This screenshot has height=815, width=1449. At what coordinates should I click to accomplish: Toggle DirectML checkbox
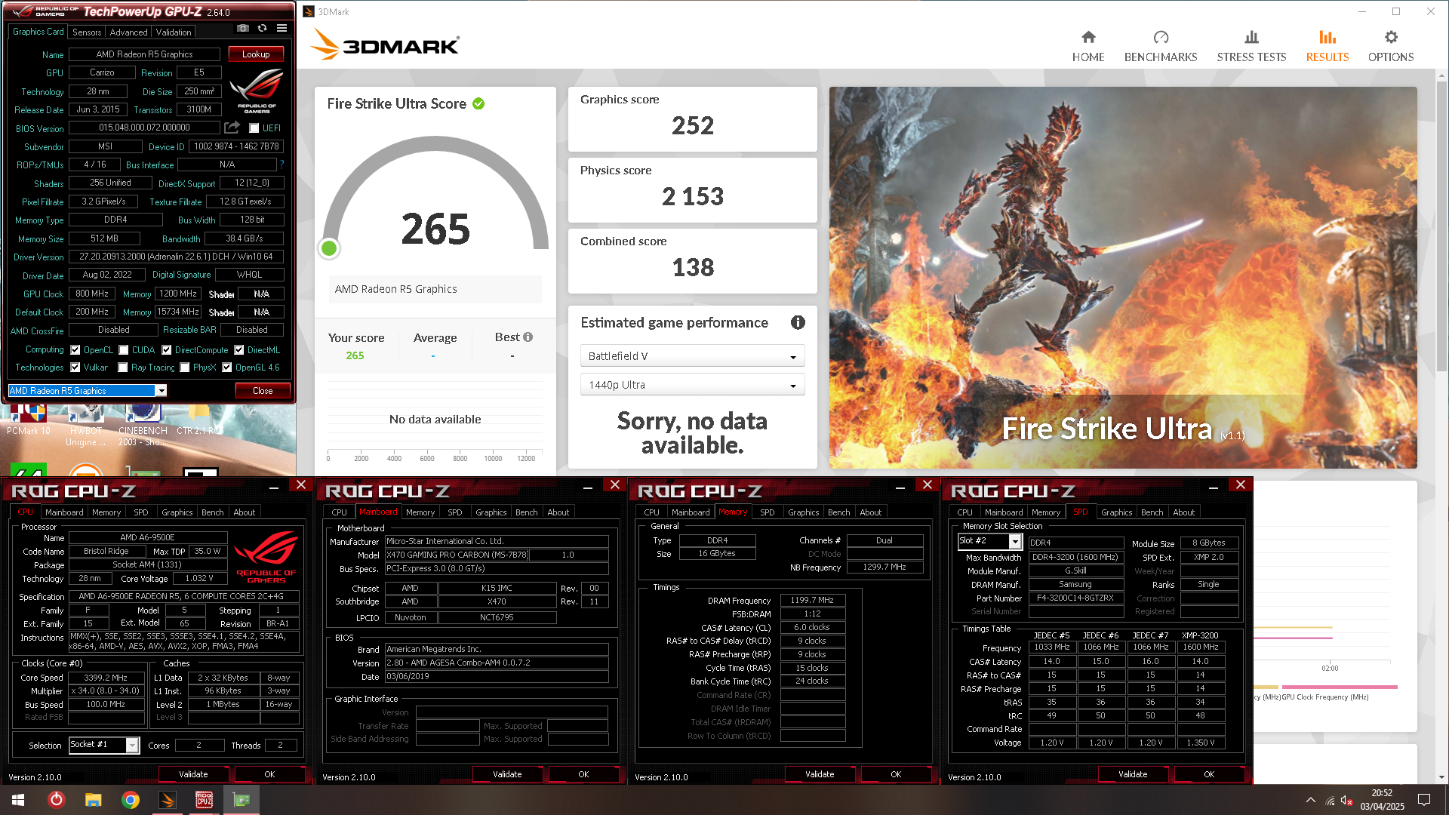pos(239,350)
